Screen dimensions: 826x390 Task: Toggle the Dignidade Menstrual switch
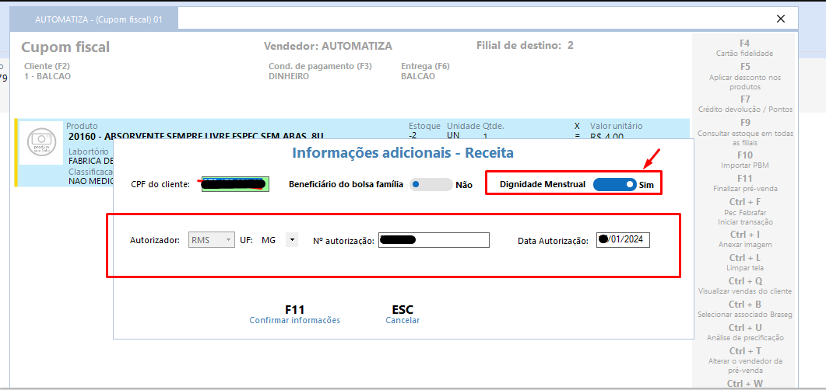coord(615,184)
